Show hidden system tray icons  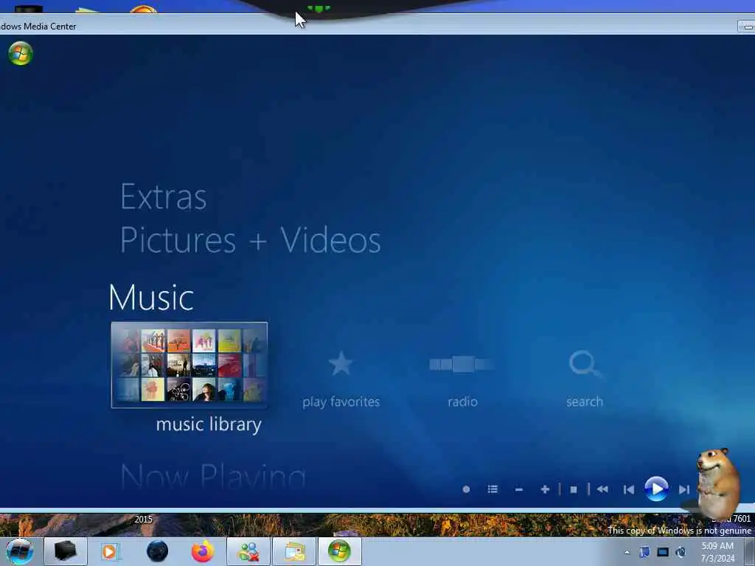pyautogui.click(x=627, y=553)
